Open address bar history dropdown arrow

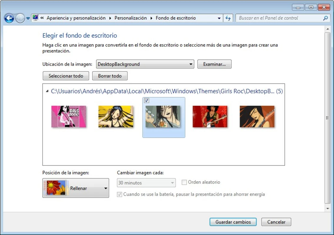coord(219,18)
